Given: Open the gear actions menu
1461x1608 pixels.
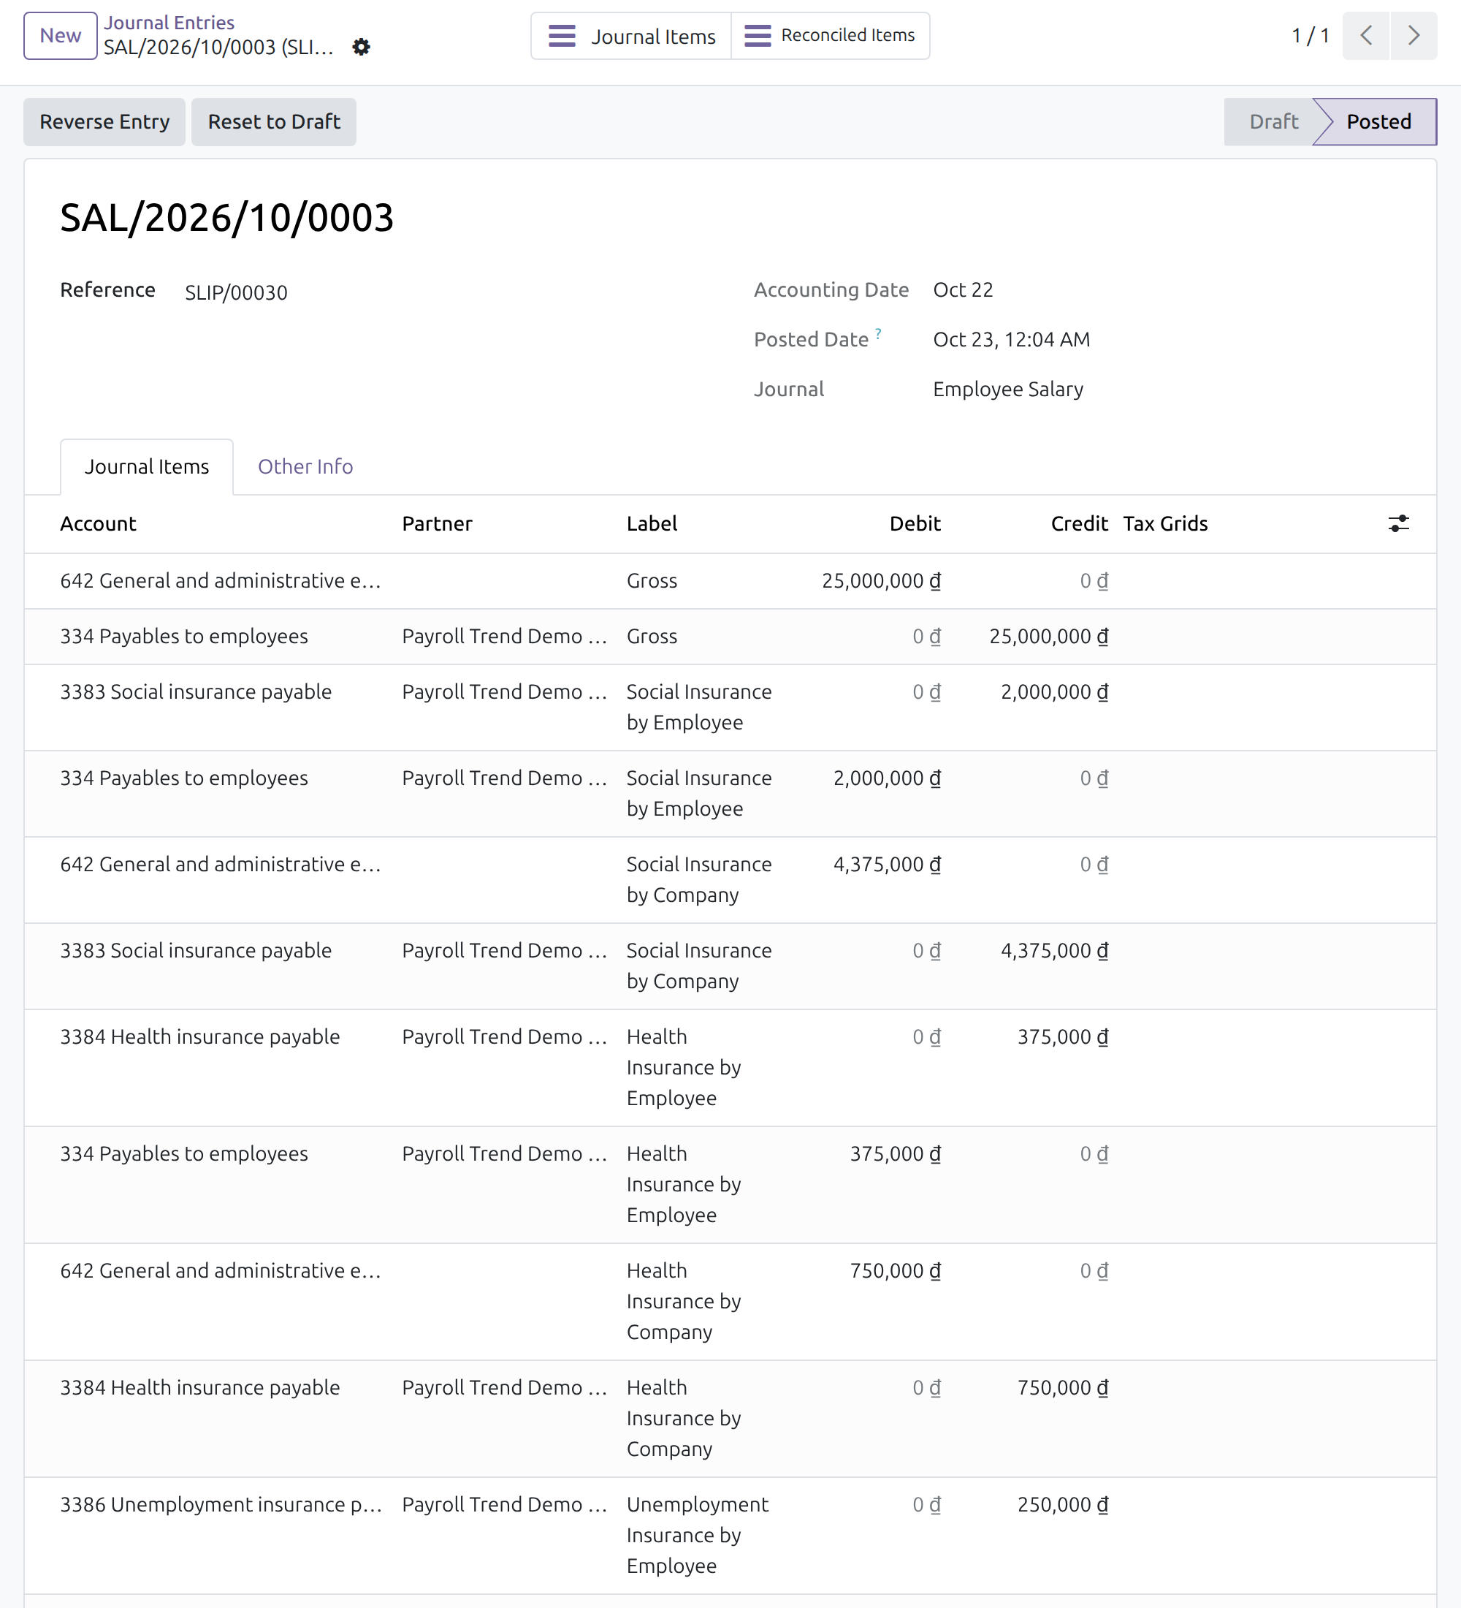Looking at the screenshot, I should pos(361,47).
